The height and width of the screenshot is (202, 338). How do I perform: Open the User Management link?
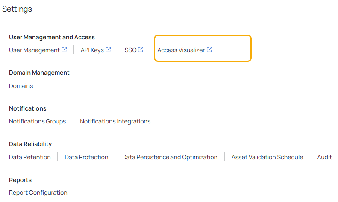[x=34, y=50]
